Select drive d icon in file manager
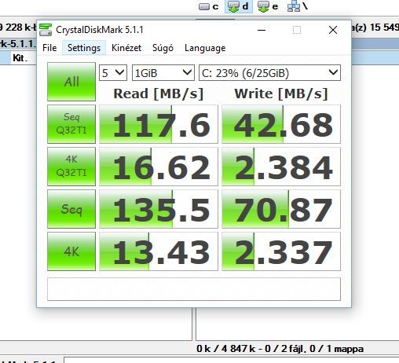Viewport: 399px width, 363px height. tap(239, 6)
